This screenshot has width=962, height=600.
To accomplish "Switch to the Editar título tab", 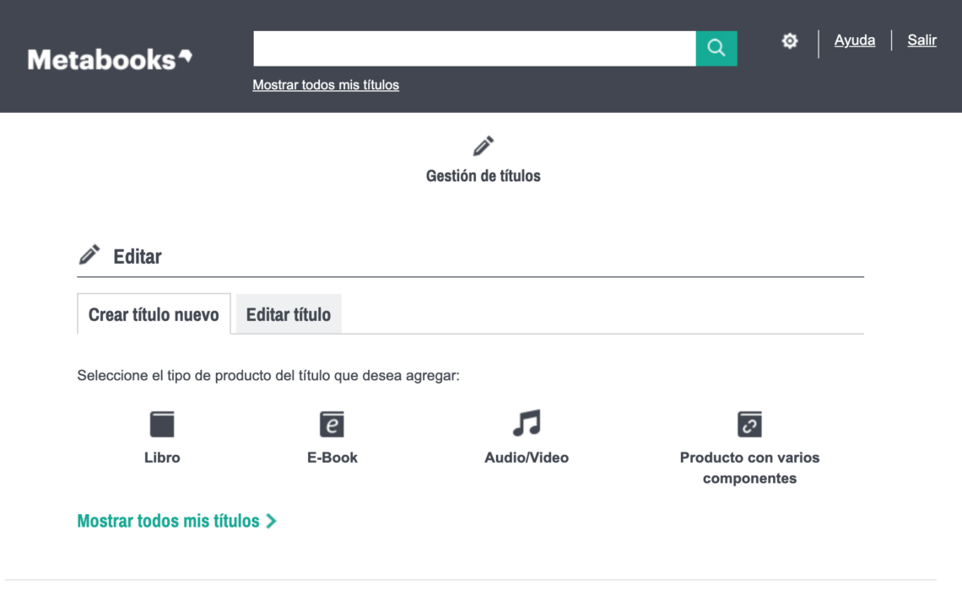I will (x=289, y=314).
